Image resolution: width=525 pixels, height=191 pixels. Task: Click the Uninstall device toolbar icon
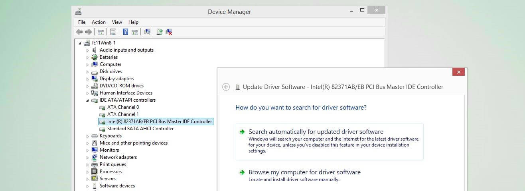click(x=169, y=32)
